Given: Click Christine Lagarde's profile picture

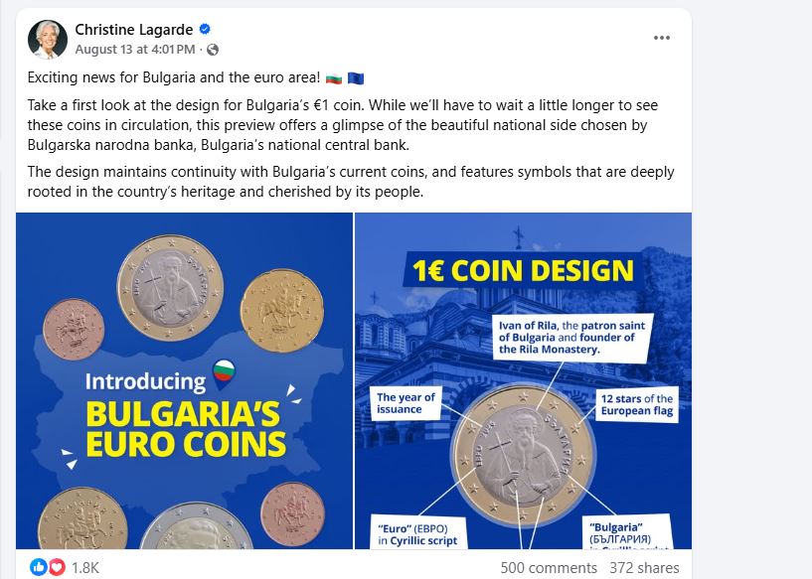Looking at the screenshot, I should [x=47, y=40].
